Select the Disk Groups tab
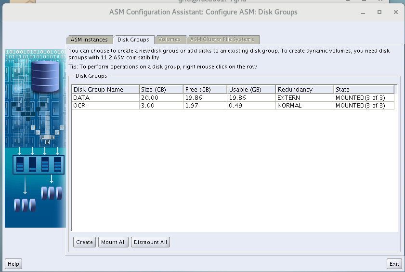Image resolution: width=405 pixels, height=272 pixels. (x=133, y=40)
